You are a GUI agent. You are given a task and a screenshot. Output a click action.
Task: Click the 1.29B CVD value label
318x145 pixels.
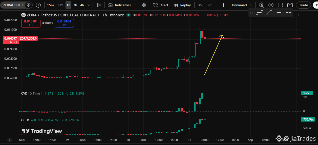pos(307,93)
